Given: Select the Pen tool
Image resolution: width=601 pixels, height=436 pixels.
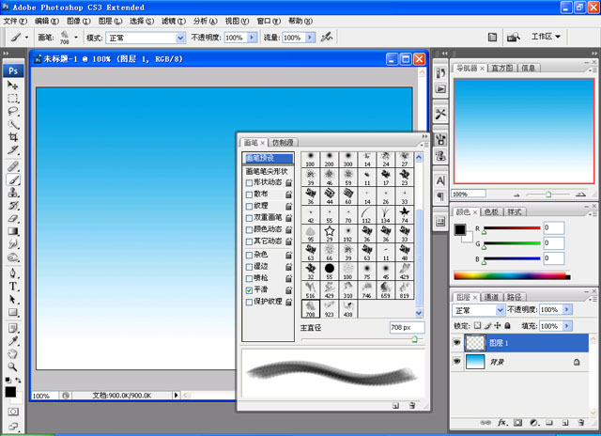Looking at the screenshot, I should click(13, 273).
